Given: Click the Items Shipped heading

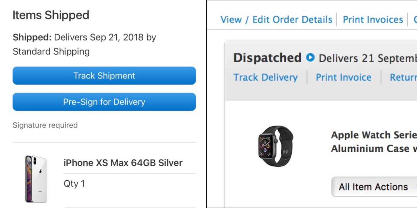Looking at the screenshot, I should click(x=51, y=15).
